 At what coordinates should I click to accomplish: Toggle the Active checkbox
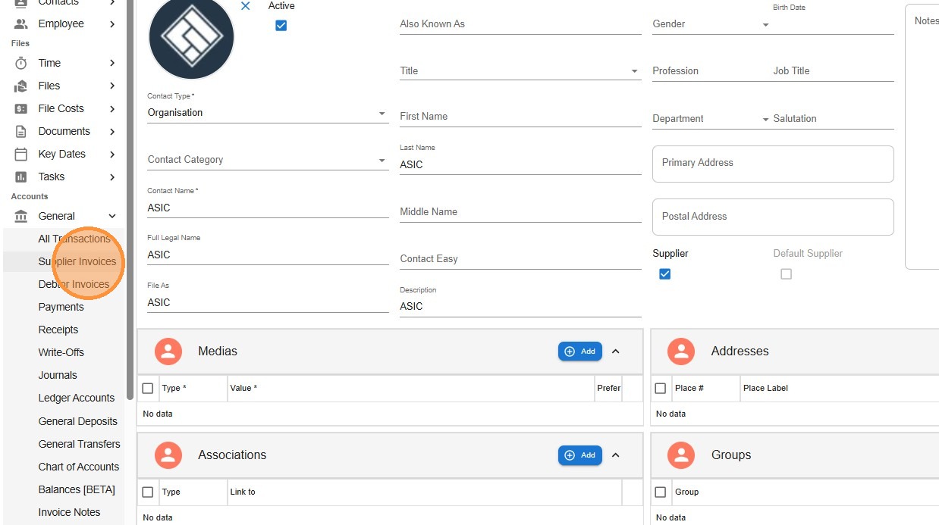coord(281,25)
